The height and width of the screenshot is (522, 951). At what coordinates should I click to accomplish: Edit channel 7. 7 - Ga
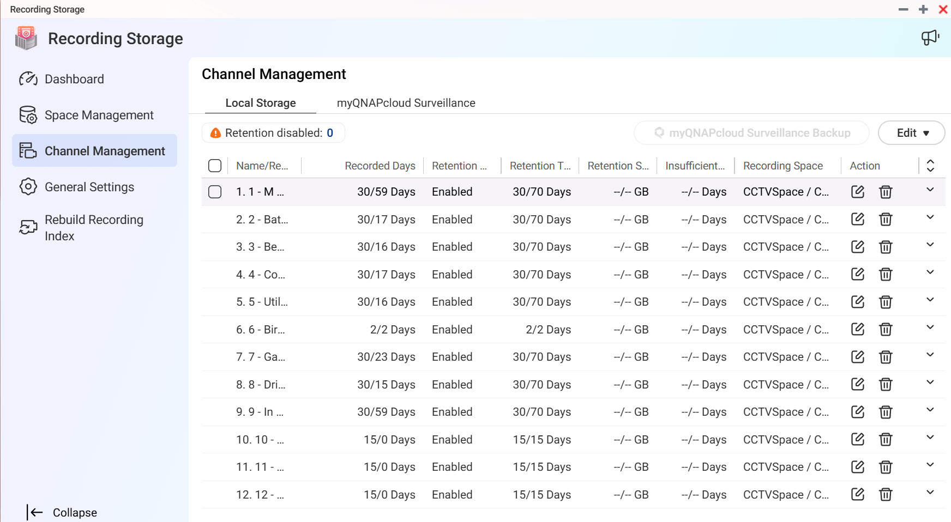point(858,357)
